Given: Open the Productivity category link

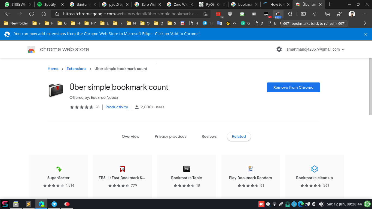Looking at the screenshot, I should [x=117, y=107].
